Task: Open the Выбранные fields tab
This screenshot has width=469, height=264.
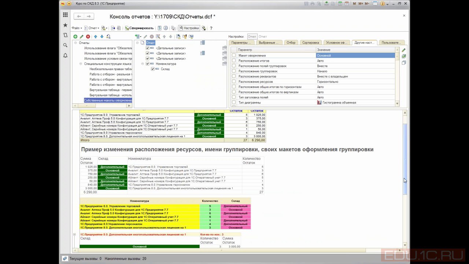Action: pyautogui.click(x=269, y=43)
